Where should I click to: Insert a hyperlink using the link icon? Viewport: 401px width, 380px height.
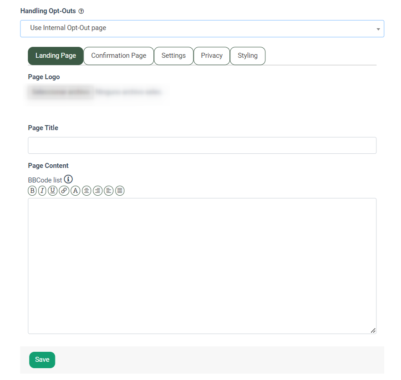[x=64, y=191]
